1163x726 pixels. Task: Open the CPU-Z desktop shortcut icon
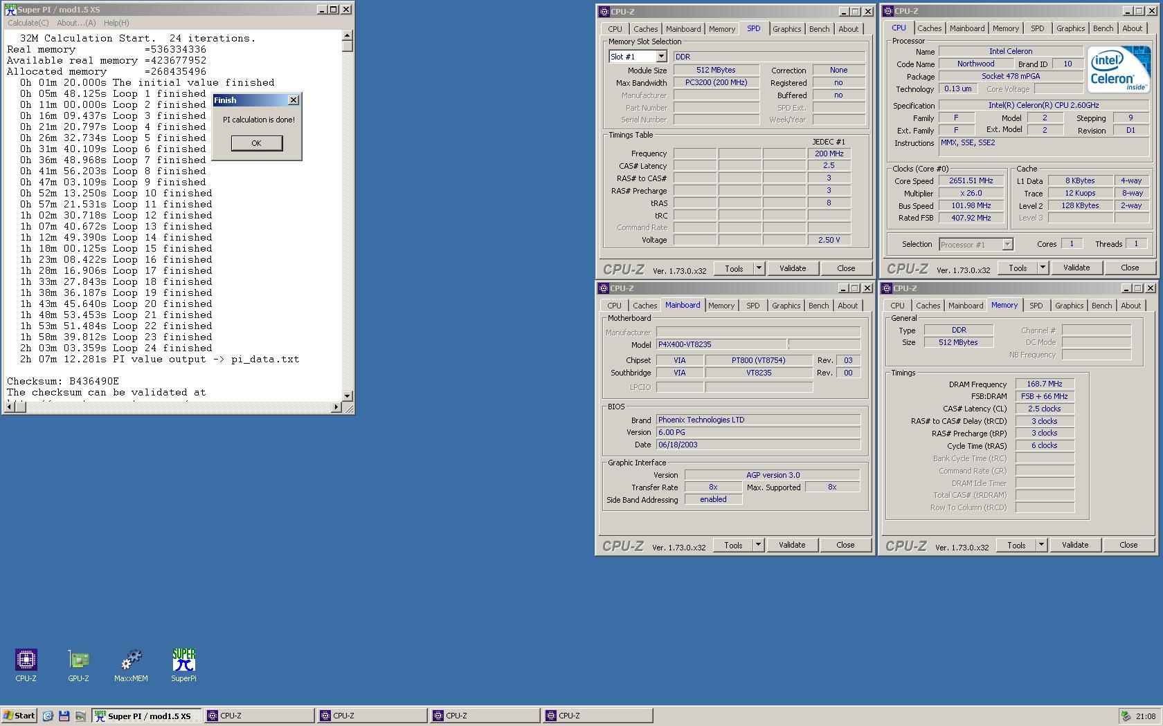point(26,660)
